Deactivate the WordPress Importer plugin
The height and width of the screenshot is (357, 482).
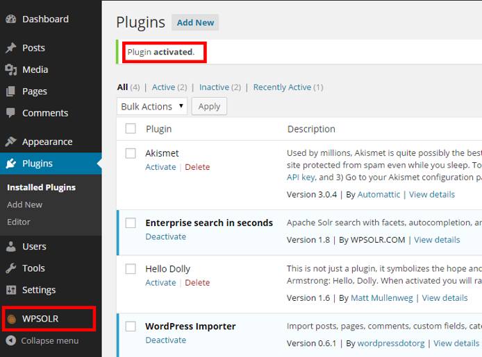[165, 340]
